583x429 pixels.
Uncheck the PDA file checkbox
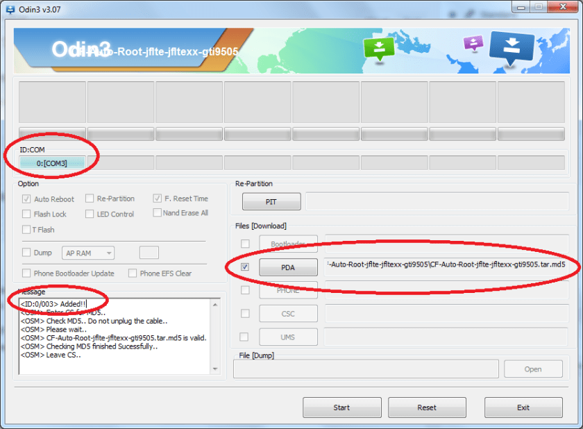245,267
